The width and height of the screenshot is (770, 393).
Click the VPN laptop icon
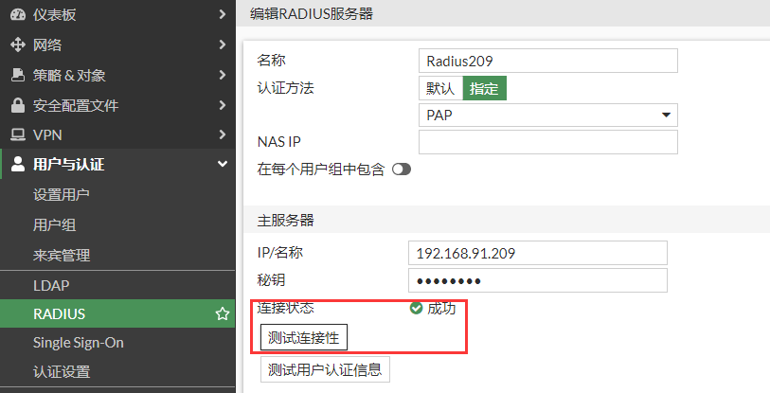coord(17,134)
